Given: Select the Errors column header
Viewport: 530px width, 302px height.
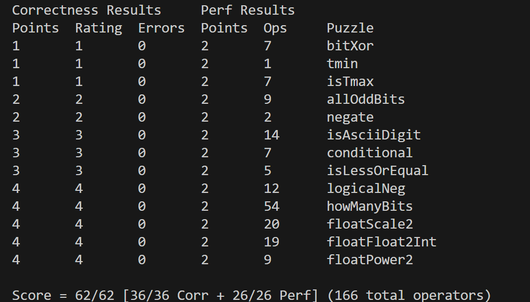Looking at the screenshot, I should pos(161,28).
